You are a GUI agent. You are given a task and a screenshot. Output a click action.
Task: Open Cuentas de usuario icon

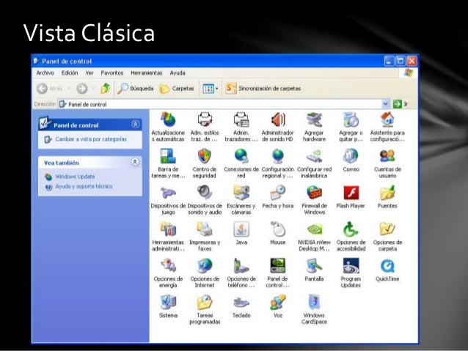[x=387, y=156]
